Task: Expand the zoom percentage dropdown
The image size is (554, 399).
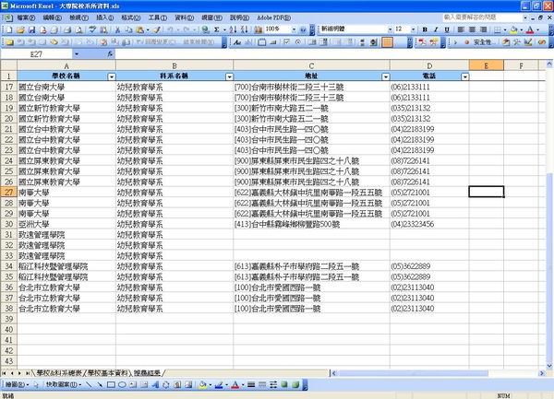Action: coord(294,29)
